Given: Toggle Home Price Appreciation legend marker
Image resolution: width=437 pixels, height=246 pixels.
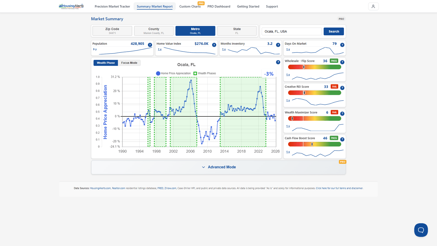Looking at the screenshot, I should (158, 73).
